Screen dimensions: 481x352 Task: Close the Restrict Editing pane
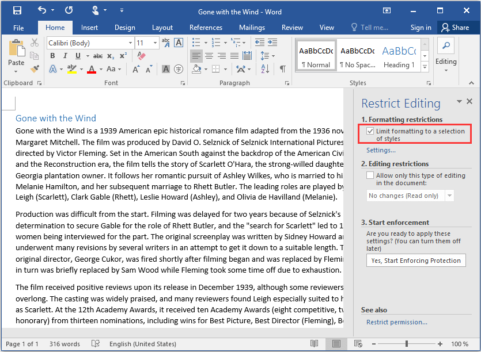coord(469,101)
